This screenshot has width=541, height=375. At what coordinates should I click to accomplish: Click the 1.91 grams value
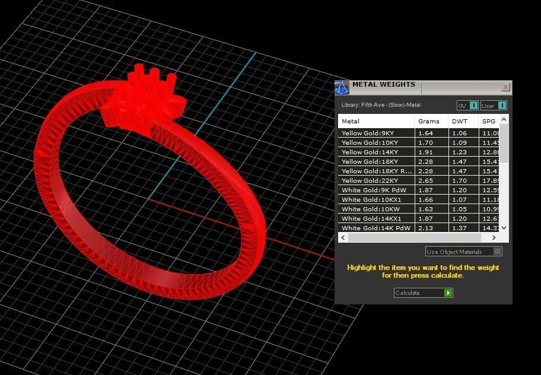click(425, 152)
